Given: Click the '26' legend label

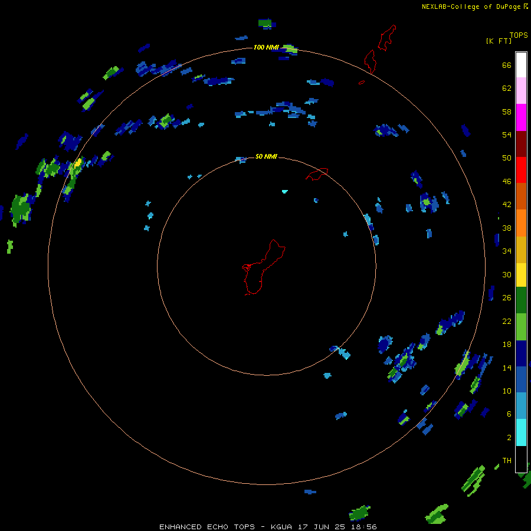Looking at the screenshot, I should [x=507, y=298].
